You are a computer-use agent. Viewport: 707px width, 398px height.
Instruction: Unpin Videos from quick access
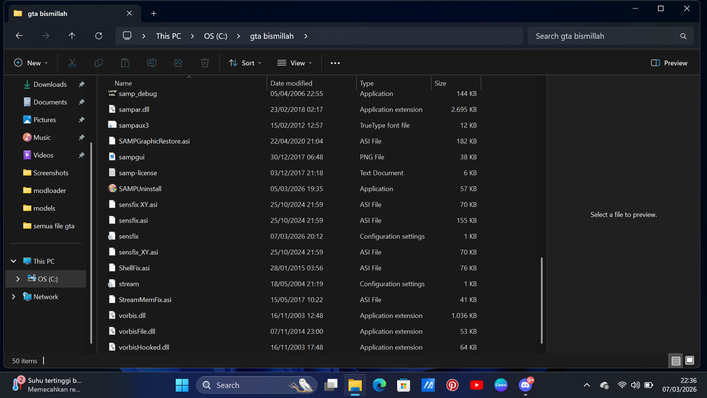(x=81, y=155)
